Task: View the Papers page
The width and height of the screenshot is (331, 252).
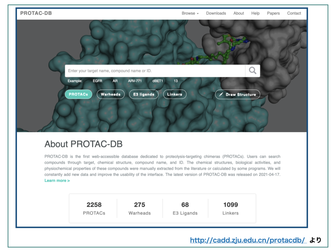Action: [x=273, y=13]
